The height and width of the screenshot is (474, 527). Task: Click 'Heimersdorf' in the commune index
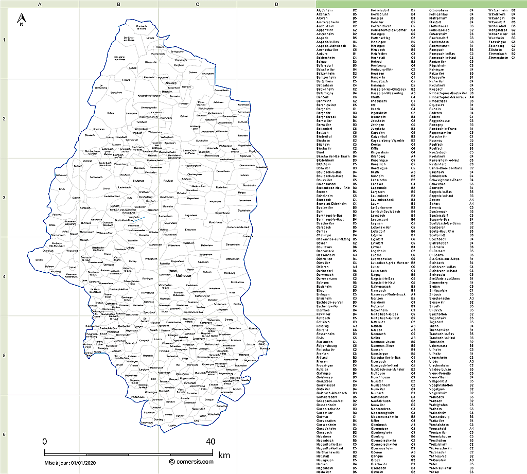[x=380, y=10]
